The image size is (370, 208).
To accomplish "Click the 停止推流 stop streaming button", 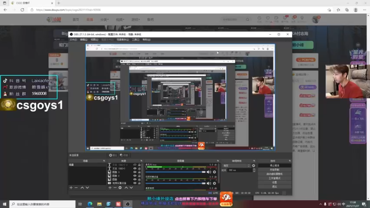I will [x=274, y=165].
